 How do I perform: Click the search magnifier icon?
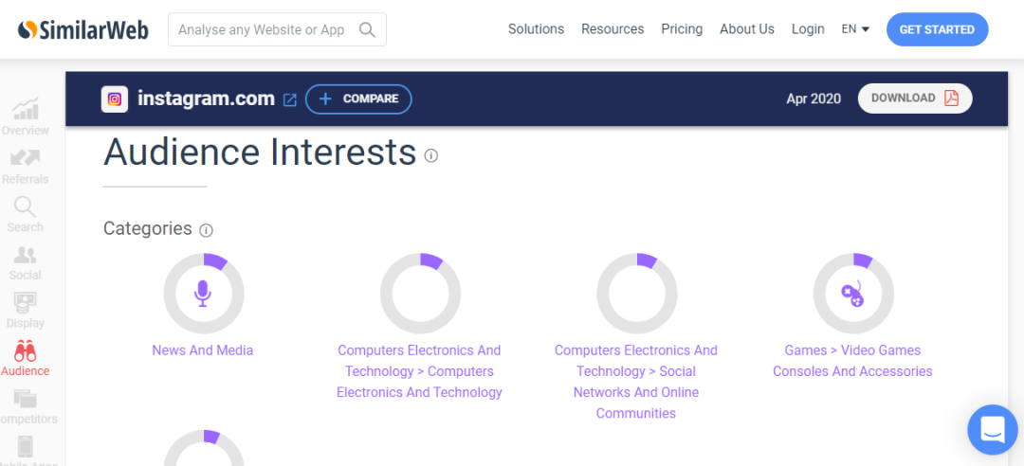click(368, 29)
